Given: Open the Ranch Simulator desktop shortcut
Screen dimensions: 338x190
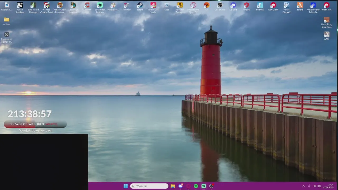Looking at the screenshot, I should pos(20,8).
